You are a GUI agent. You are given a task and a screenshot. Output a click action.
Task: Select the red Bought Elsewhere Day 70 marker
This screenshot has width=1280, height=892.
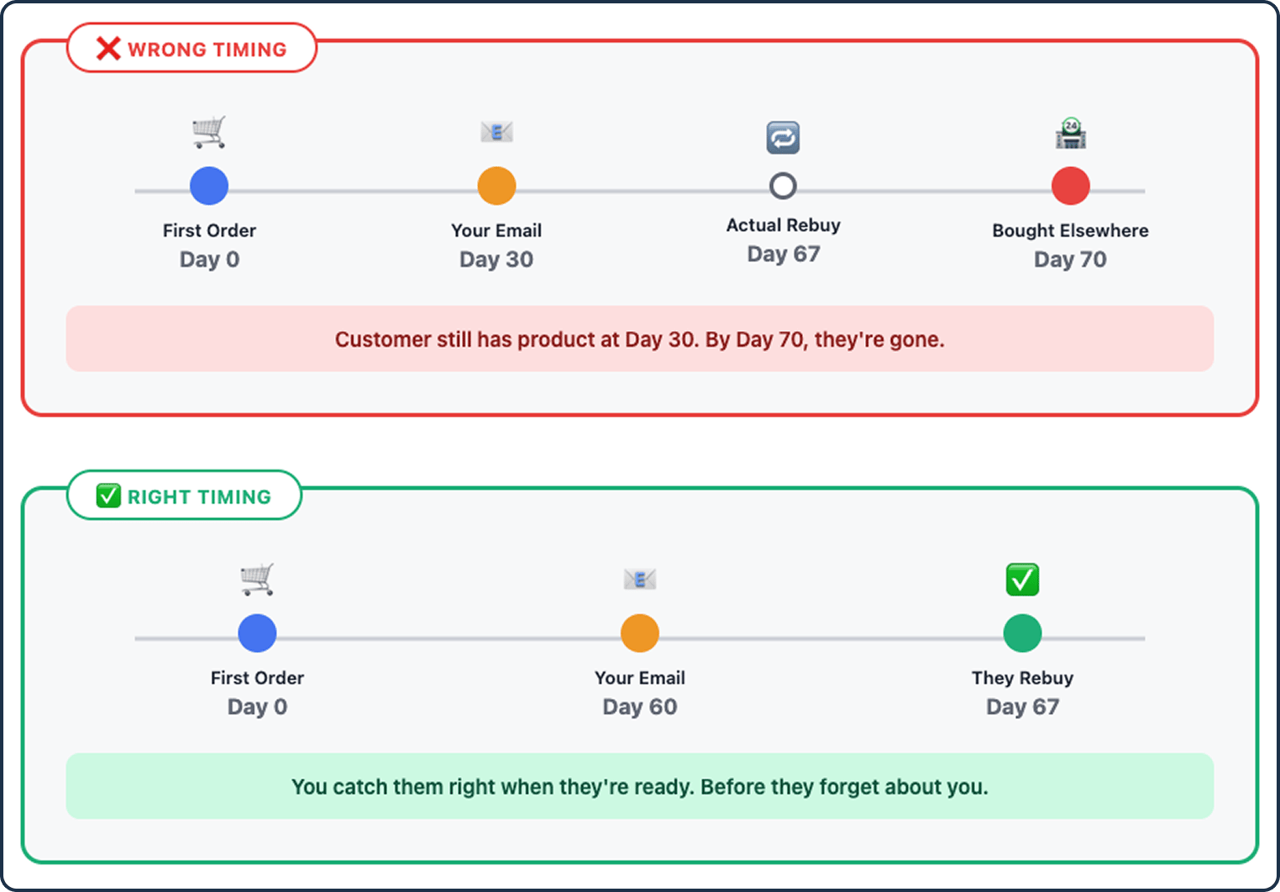pos(1071,186)
